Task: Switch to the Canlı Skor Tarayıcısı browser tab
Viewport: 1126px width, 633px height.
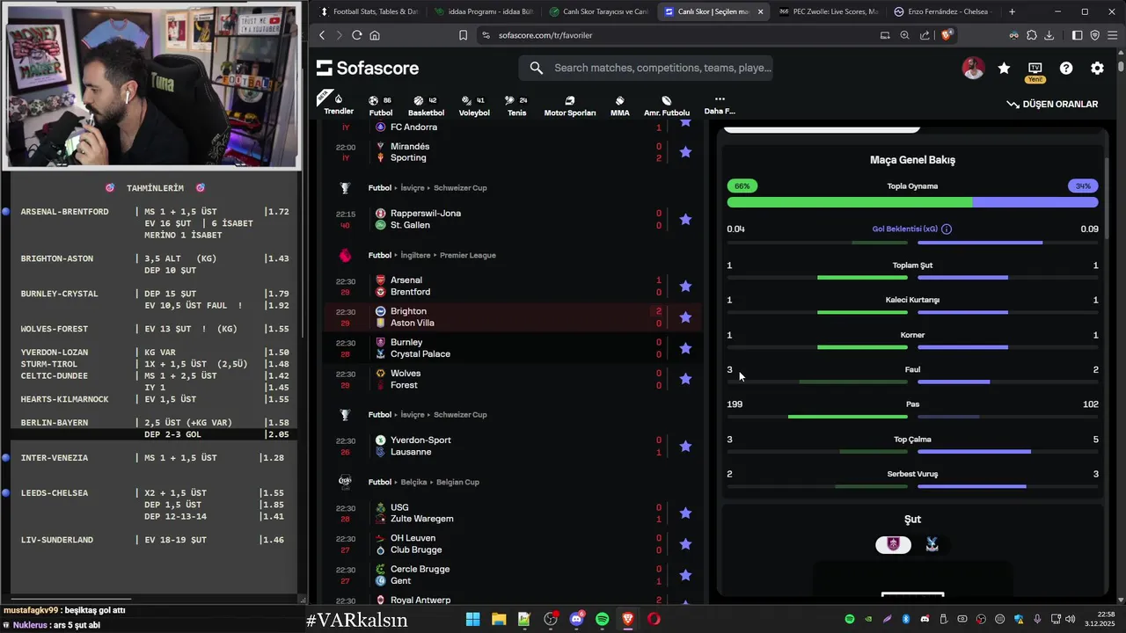Action: 597,11
